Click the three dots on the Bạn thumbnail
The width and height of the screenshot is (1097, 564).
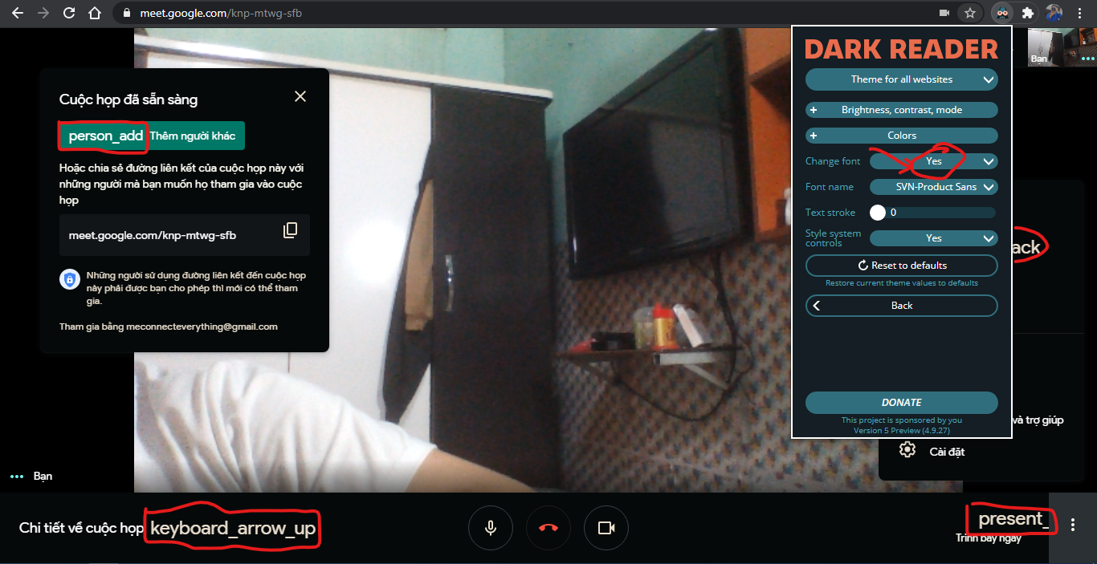1087,58
